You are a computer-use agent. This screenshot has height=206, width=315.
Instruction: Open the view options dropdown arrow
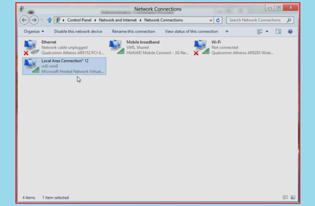[x=267, y=31]
